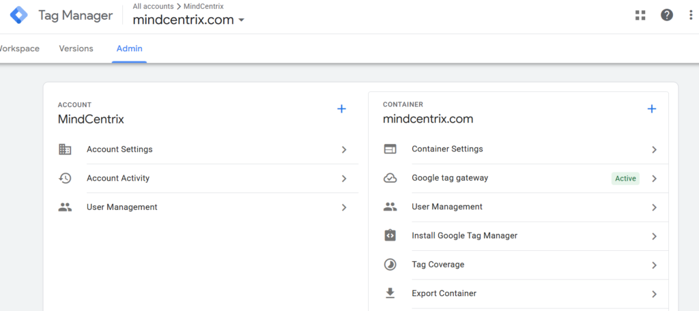Click the Container Settings window icon
699x311 pixels.
pyautogui.click(x=390, y=149)
